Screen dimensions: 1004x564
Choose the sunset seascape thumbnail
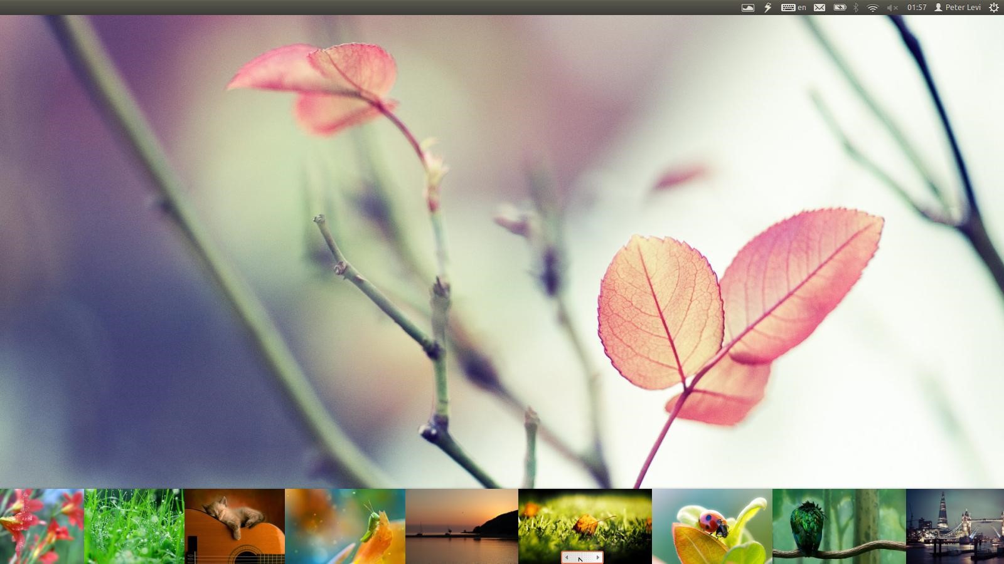tap(461, 526)
